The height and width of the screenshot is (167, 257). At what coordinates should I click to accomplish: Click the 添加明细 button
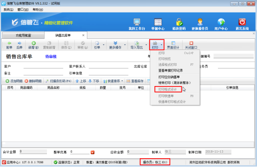coord(14,81)
